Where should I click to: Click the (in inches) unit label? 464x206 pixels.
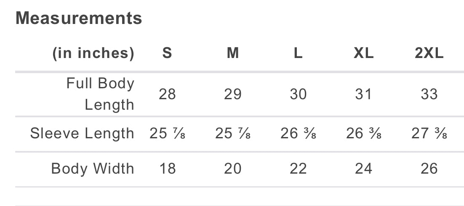point(93,53)
